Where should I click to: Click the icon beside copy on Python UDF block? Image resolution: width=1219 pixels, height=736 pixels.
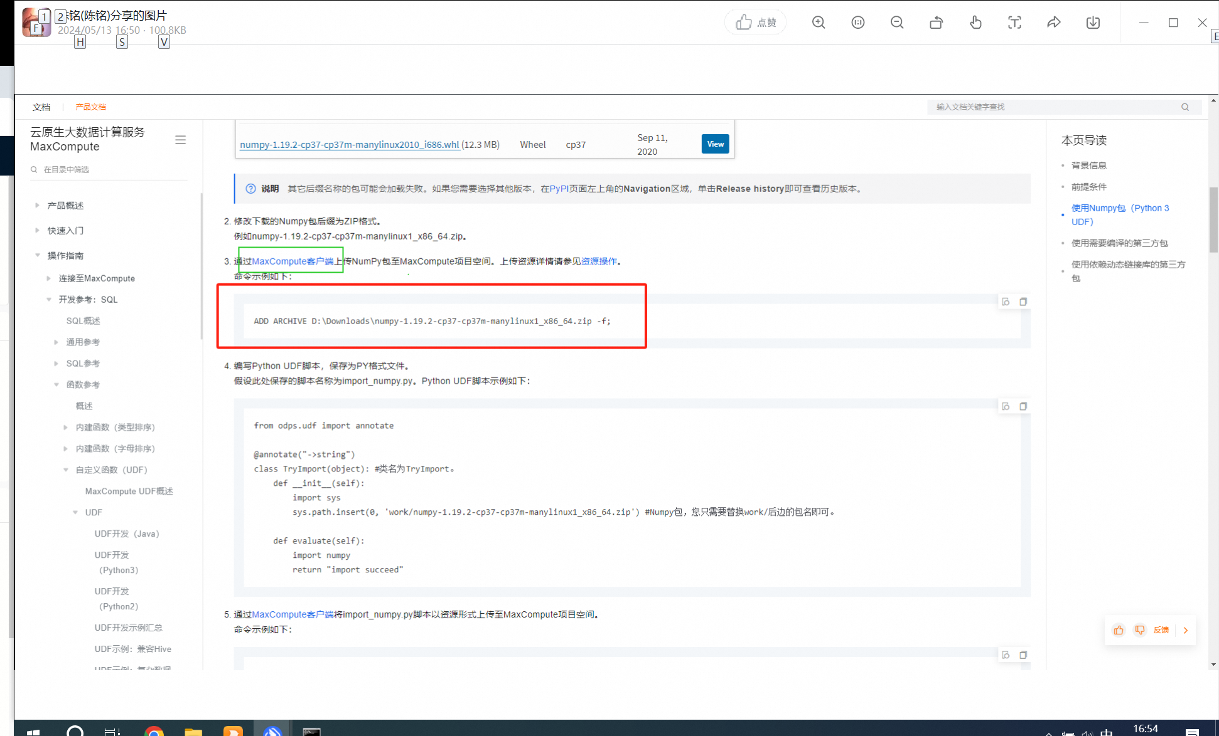(1006, 406)
